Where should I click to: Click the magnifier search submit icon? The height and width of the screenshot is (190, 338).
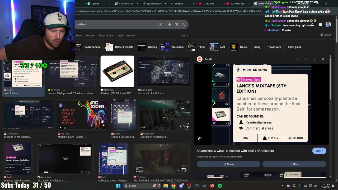point(183,24)
